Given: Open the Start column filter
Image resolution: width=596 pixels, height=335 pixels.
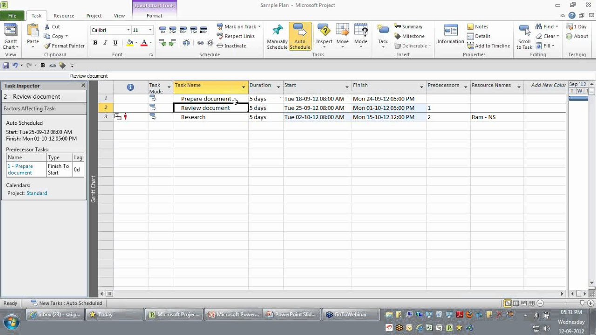Looking at the screenshot, I should click(347, 87).
